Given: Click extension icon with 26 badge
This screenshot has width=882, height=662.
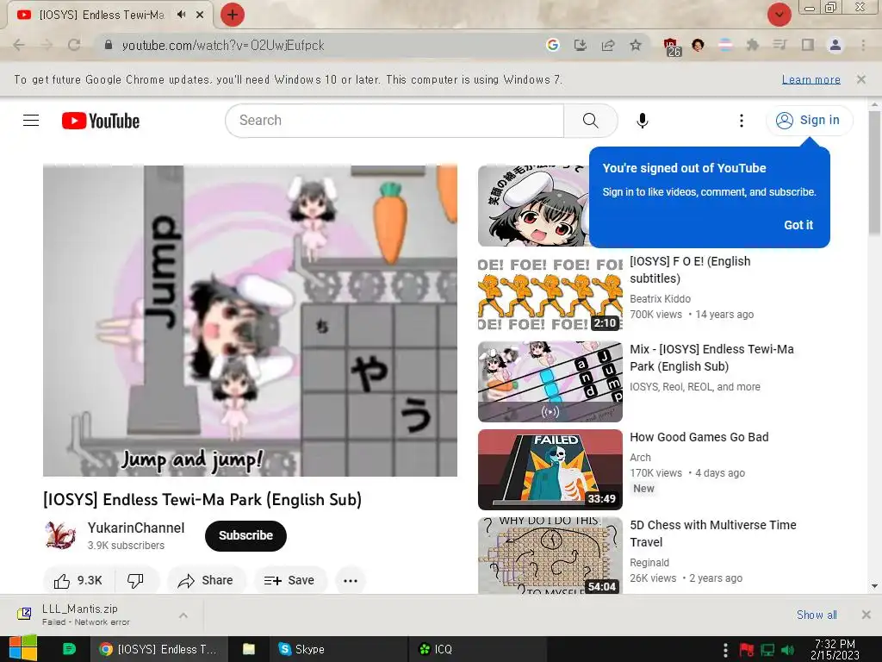Looking at the screenshot, I should [671, 47].
